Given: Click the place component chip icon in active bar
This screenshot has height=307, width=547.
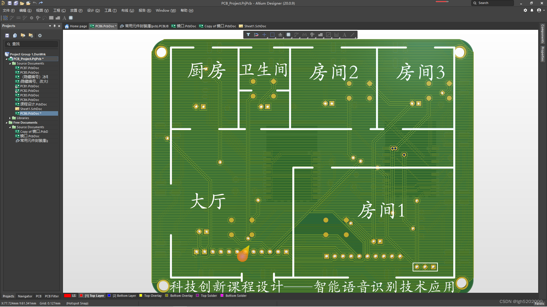Looking at the screenshot, I should click(288, 35).
